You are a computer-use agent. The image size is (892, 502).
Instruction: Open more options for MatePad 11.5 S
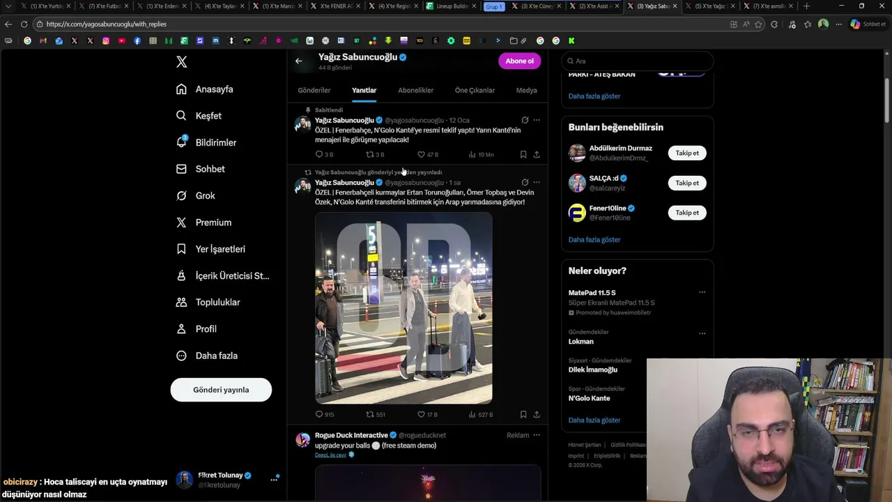tap(702, 292)
